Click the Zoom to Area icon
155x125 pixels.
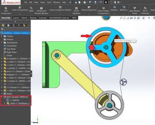tap(125, 18)
